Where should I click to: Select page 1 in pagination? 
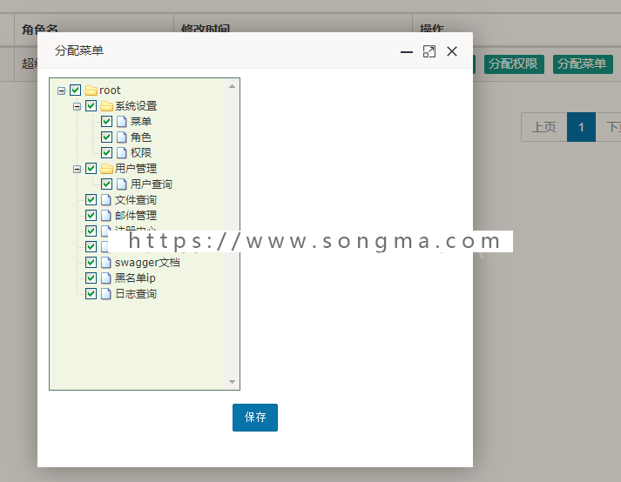point(582,127)
